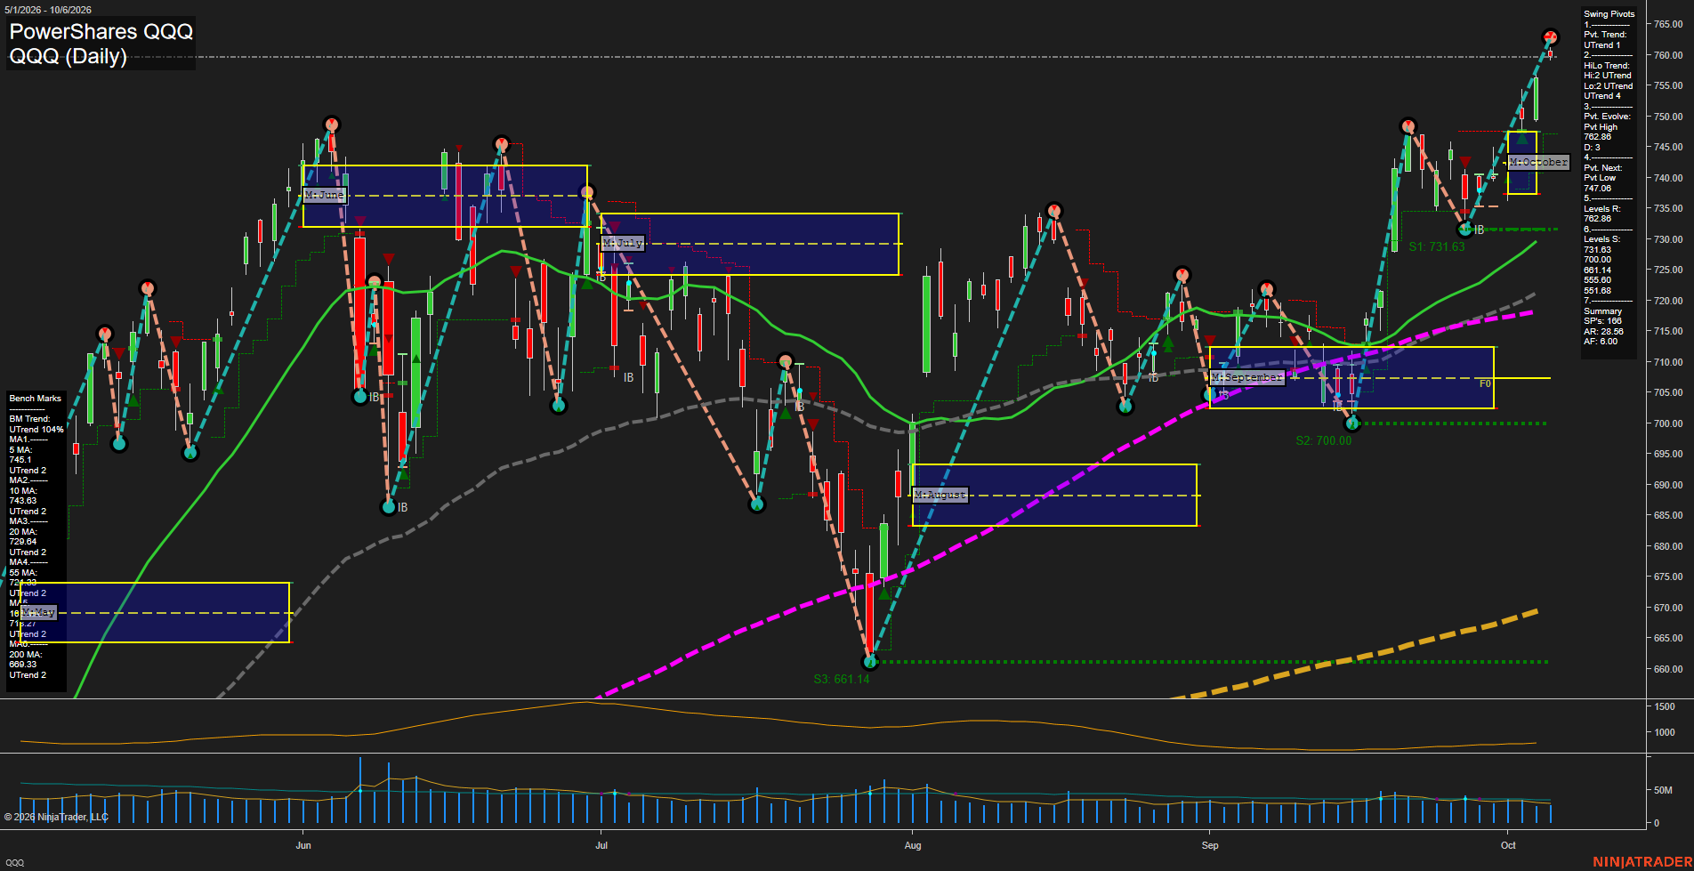Click the 20 MA value 729.64
The height and width of the screenshot is (871, 1694).
pos(23,542)
